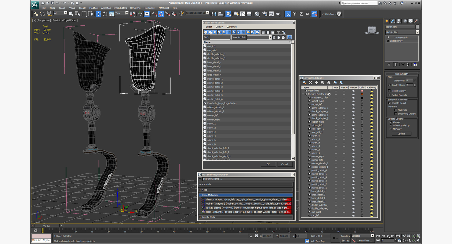This screenshot has width=452, height=244.
Task: Click the Update button in TurboSmooth
Action: click(401, 134)
